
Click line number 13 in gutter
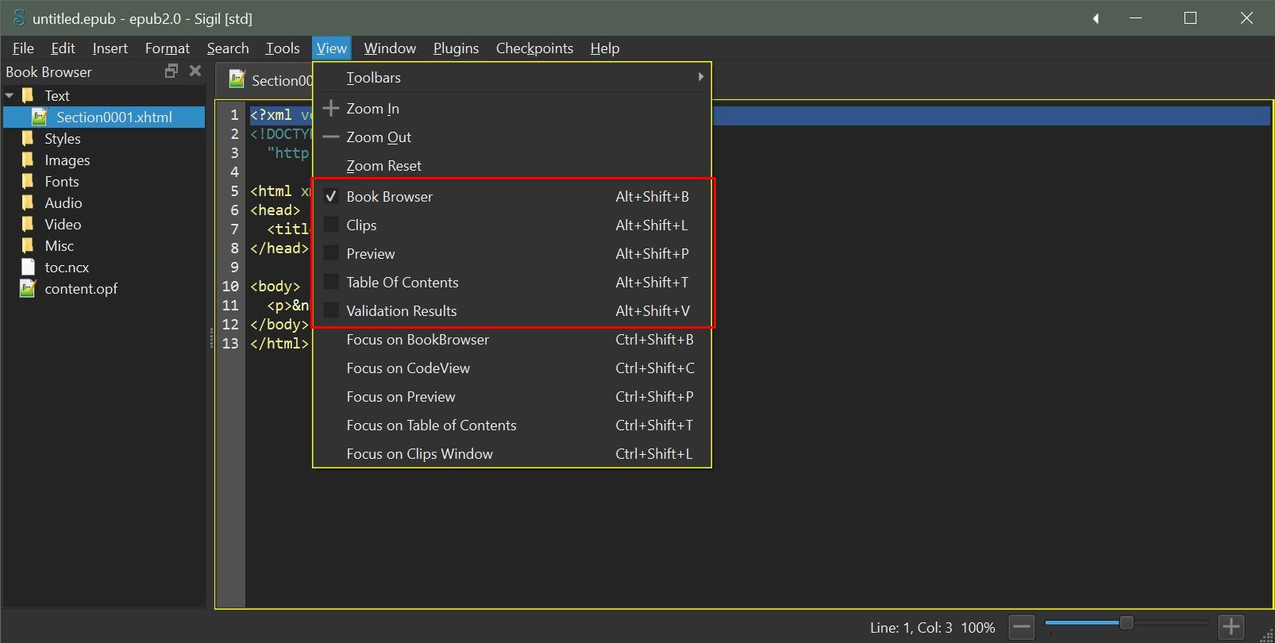click(x=230, y=343)
